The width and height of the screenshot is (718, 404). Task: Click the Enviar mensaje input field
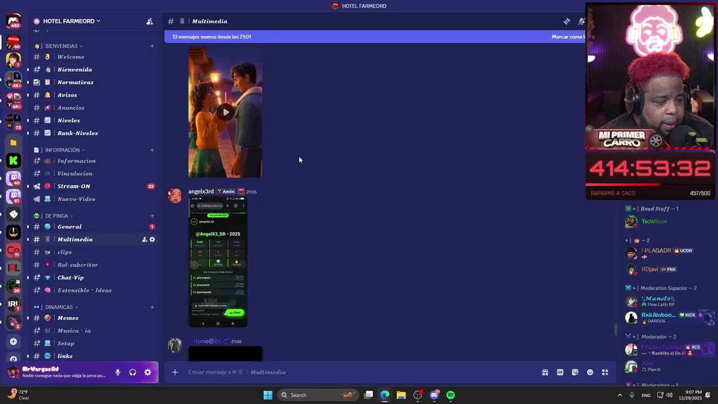359,372
